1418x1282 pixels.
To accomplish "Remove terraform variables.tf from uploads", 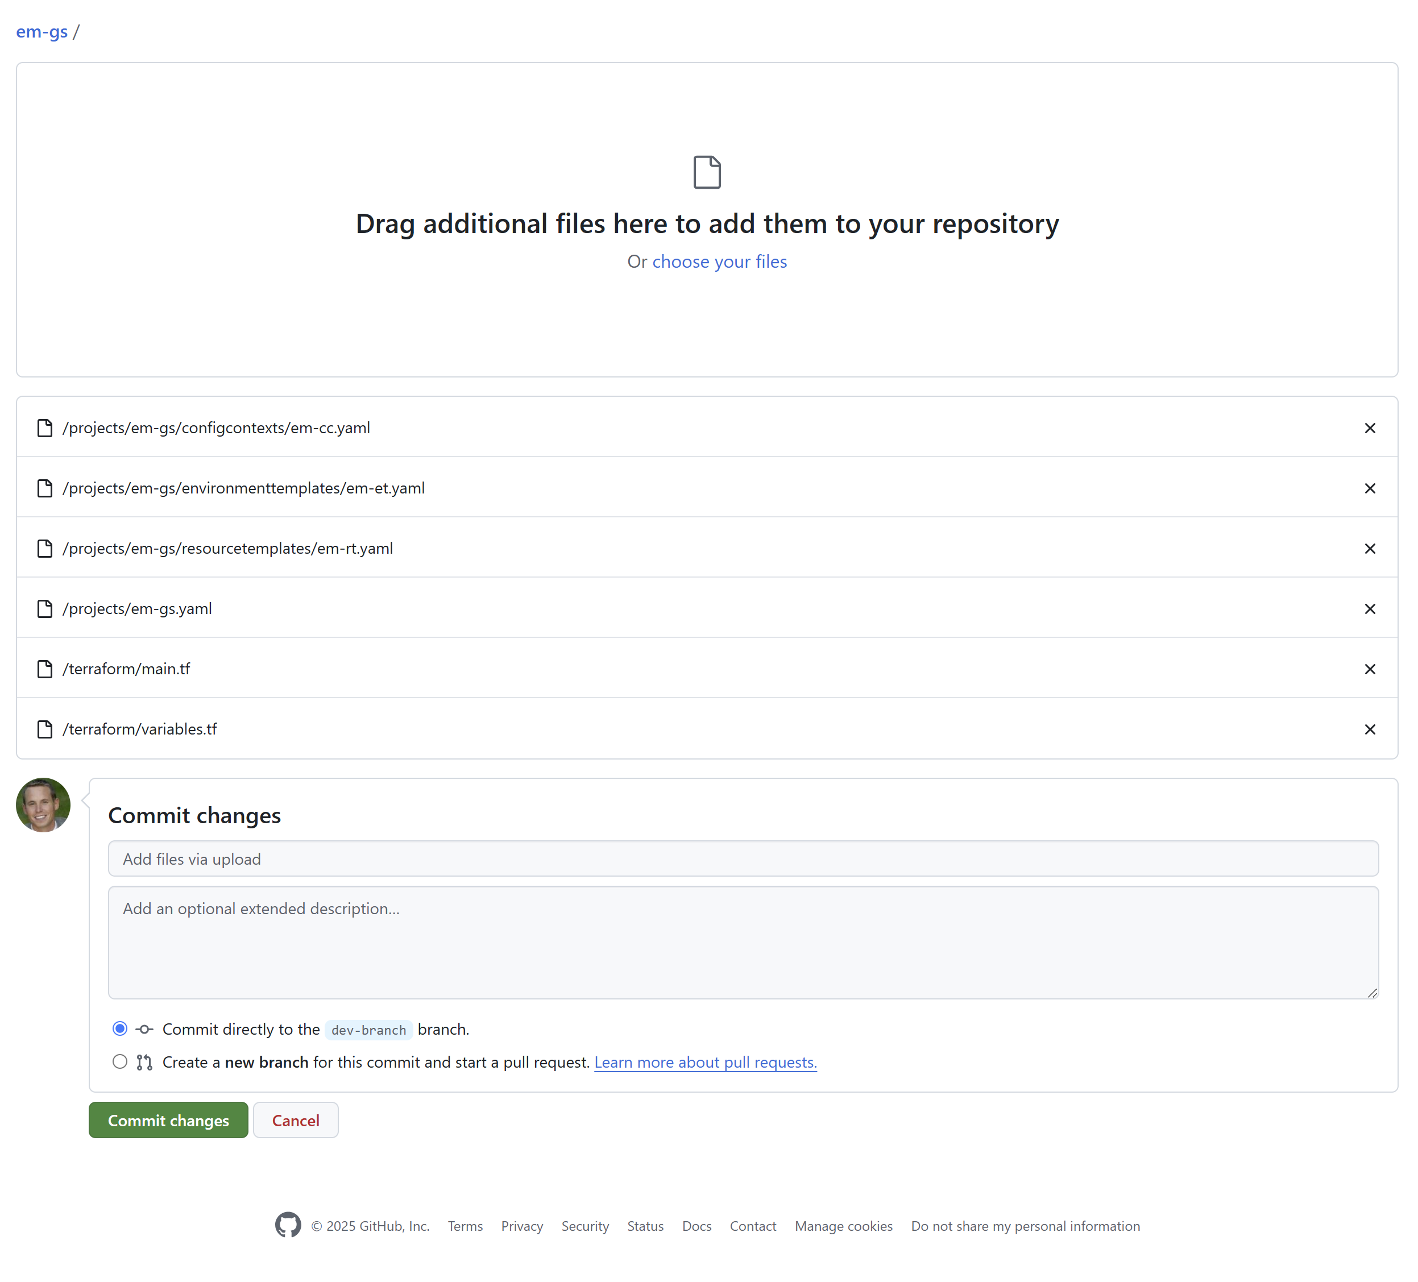I will tap(1370, 729).
